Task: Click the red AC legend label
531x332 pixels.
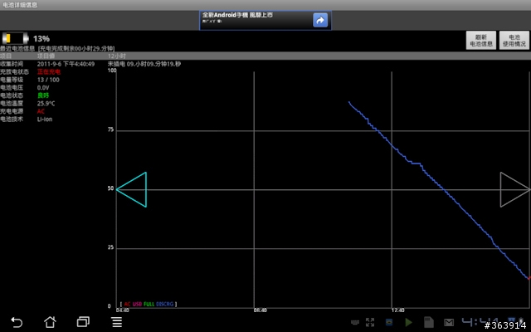Action: (x=127, y=305)
